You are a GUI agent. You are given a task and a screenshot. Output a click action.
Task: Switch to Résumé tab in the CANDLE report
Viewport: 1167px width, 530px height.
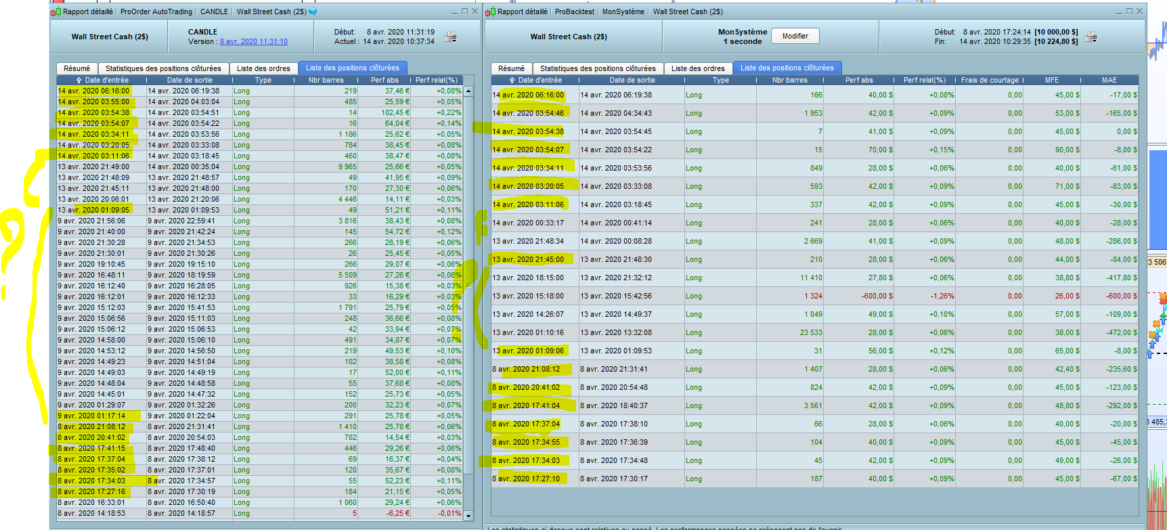pos(76,68)
